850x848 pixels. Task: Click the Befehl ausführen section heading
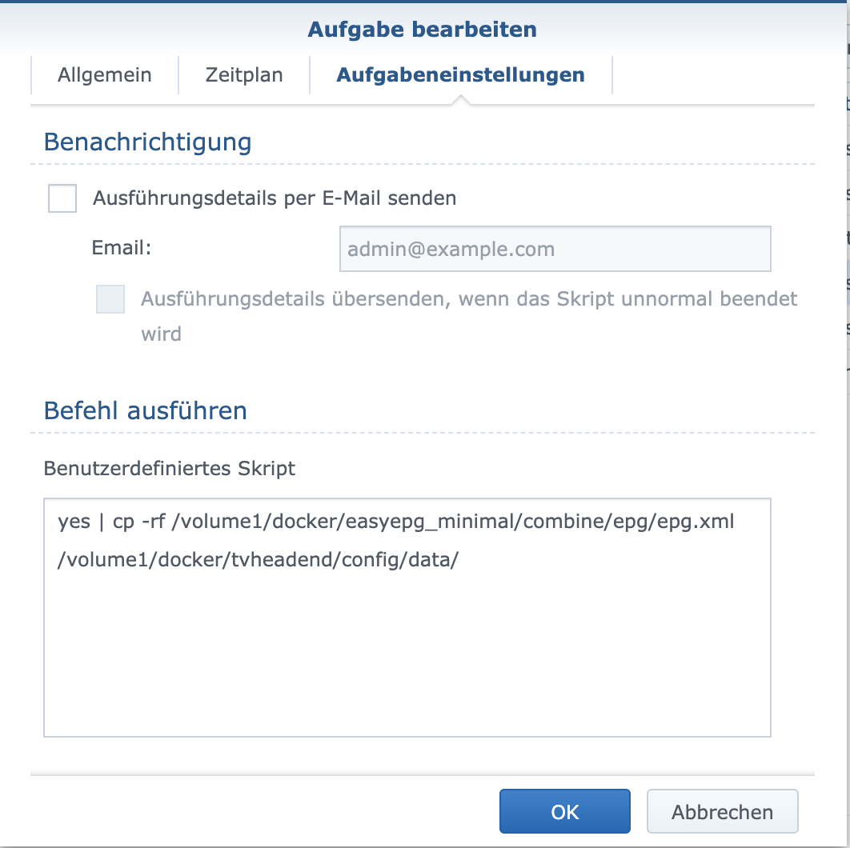tap(146, 410)
